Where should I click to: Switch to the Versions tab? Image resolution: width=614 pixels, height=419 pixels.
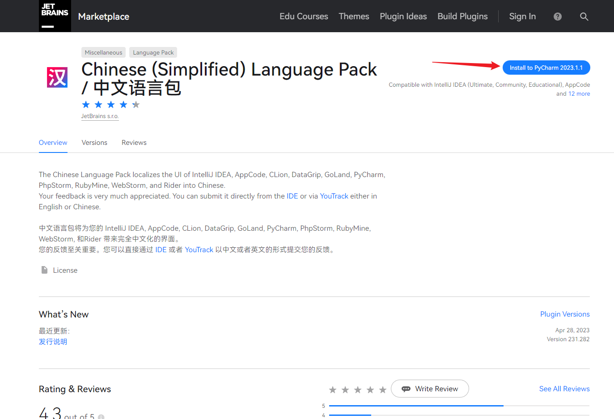[94, 143]
